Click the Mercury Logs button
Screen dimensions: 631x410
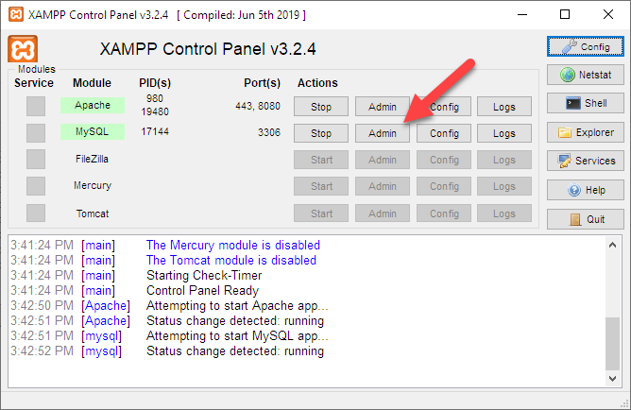coord(504,186)
